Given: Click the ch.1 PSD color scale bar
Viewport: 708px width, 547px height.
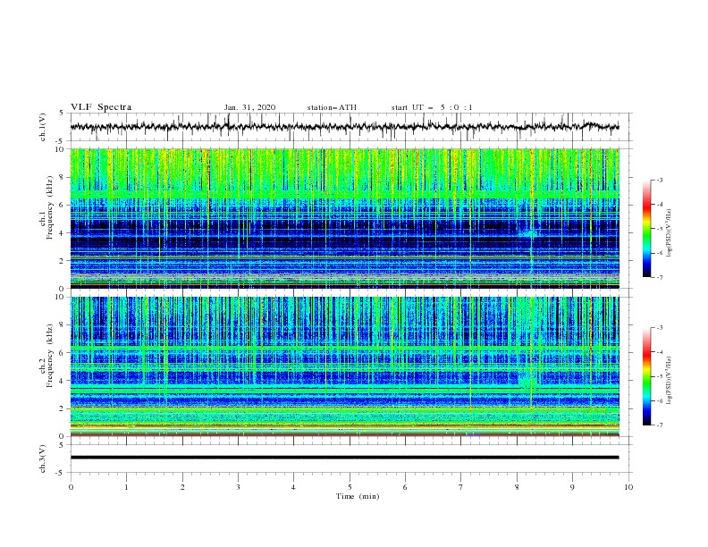Looking at the screenshot, I should tap(646, 229).
